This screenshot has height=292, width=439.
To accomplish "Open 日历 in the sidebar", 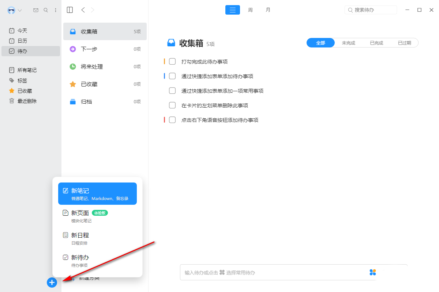I will click(x=31, y=41).
